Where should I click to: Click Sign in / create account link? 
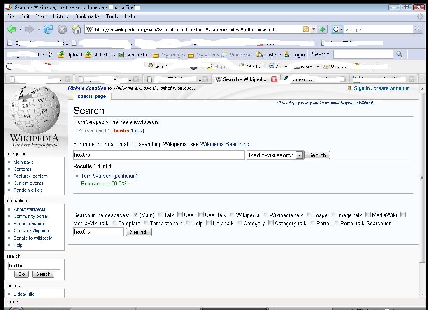pos(381,88)
